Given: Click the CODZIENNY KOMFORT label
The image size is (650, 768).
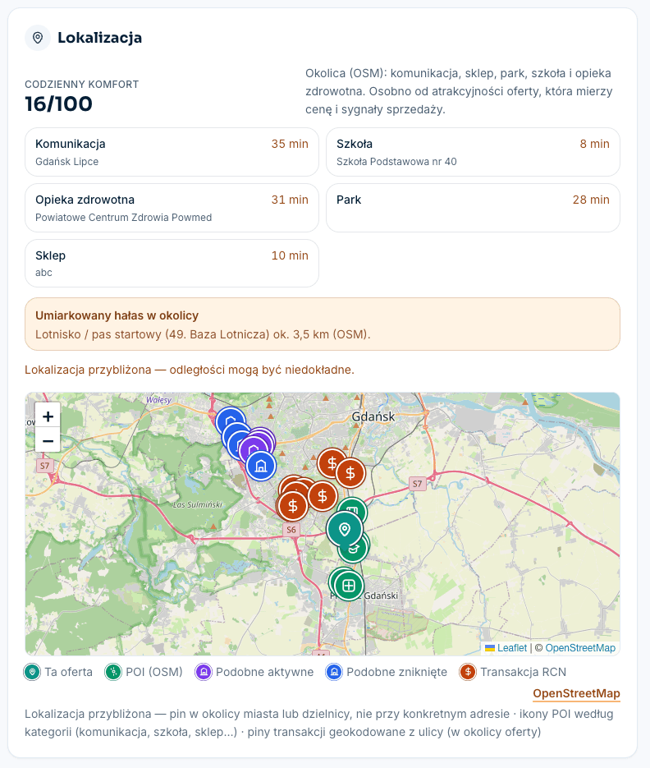Looking at the screenshot, I should (x=82, y=85).
